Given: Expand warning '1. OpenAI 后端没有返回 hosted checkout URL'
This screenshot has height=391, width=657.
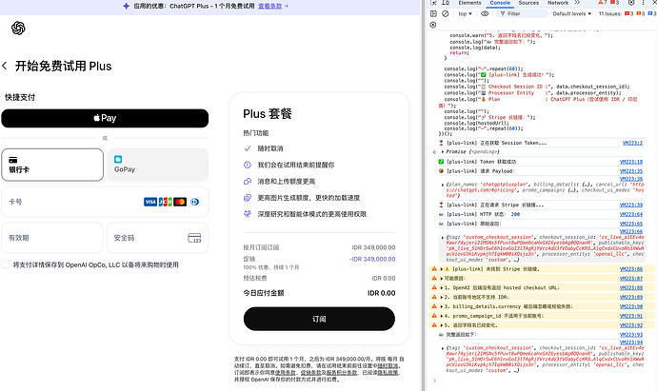Looking at the screenshot, I should click(x=442, y=287).
